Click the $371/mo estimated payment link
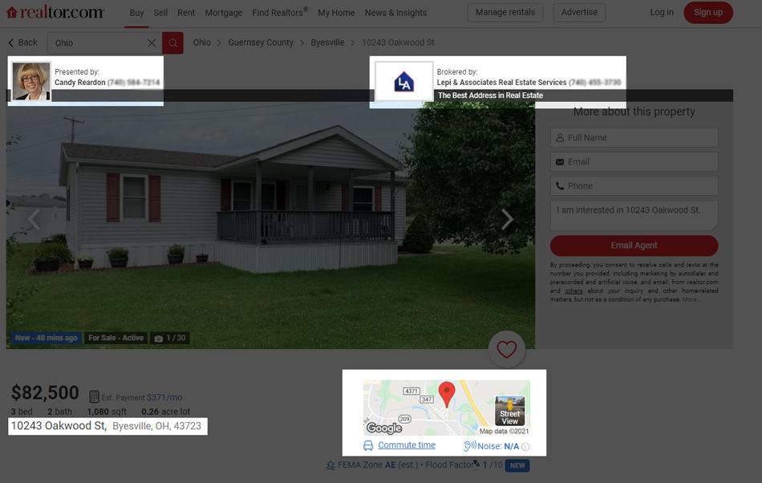Viewport: 762px width, 483px height. [164, 397]
